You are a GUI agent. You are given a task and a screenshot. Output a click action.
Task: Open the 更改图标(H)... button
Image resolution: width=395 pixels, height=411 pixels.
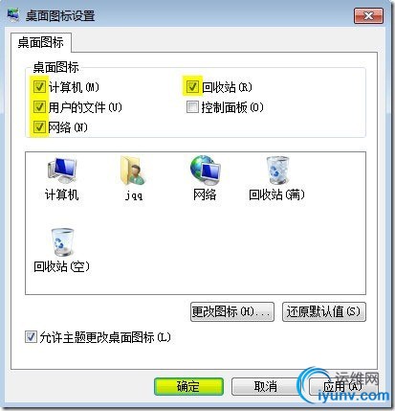click(232, 311)
